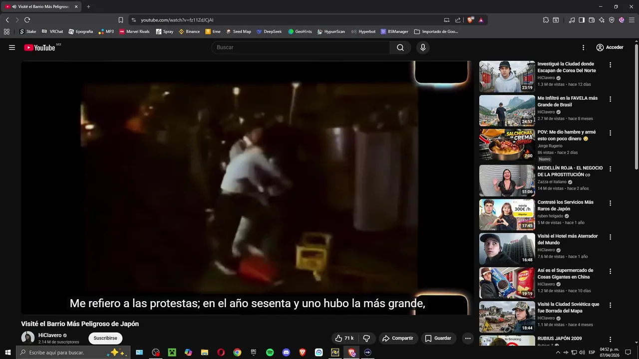Image resolution: width=639 pixels, height=359 pixels.
Task: Open the HiClavero channel name link
Action: (50, 336)
